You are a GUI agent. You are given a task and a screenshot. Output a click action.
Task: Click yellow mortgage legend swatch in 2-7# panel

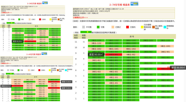(142, 27)
